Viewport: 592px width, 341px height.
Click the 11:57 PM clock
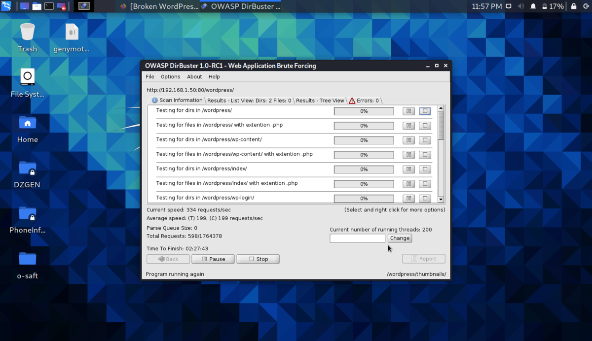pos(486,6)
